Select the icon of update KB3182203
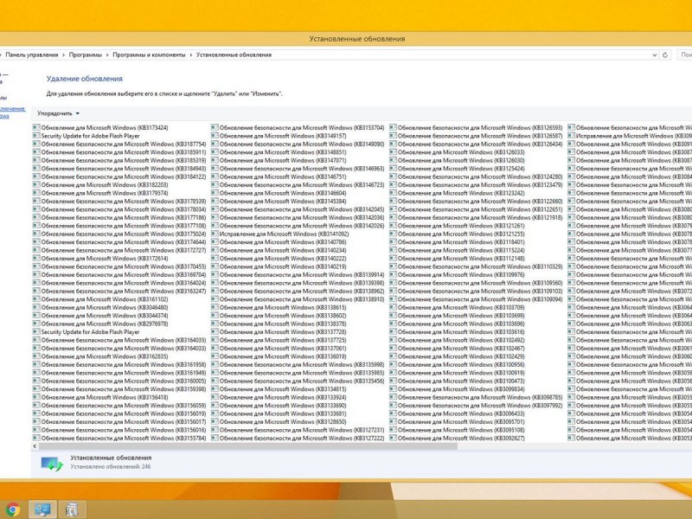This screenshot has height=519, width=692. pos(36,185)
